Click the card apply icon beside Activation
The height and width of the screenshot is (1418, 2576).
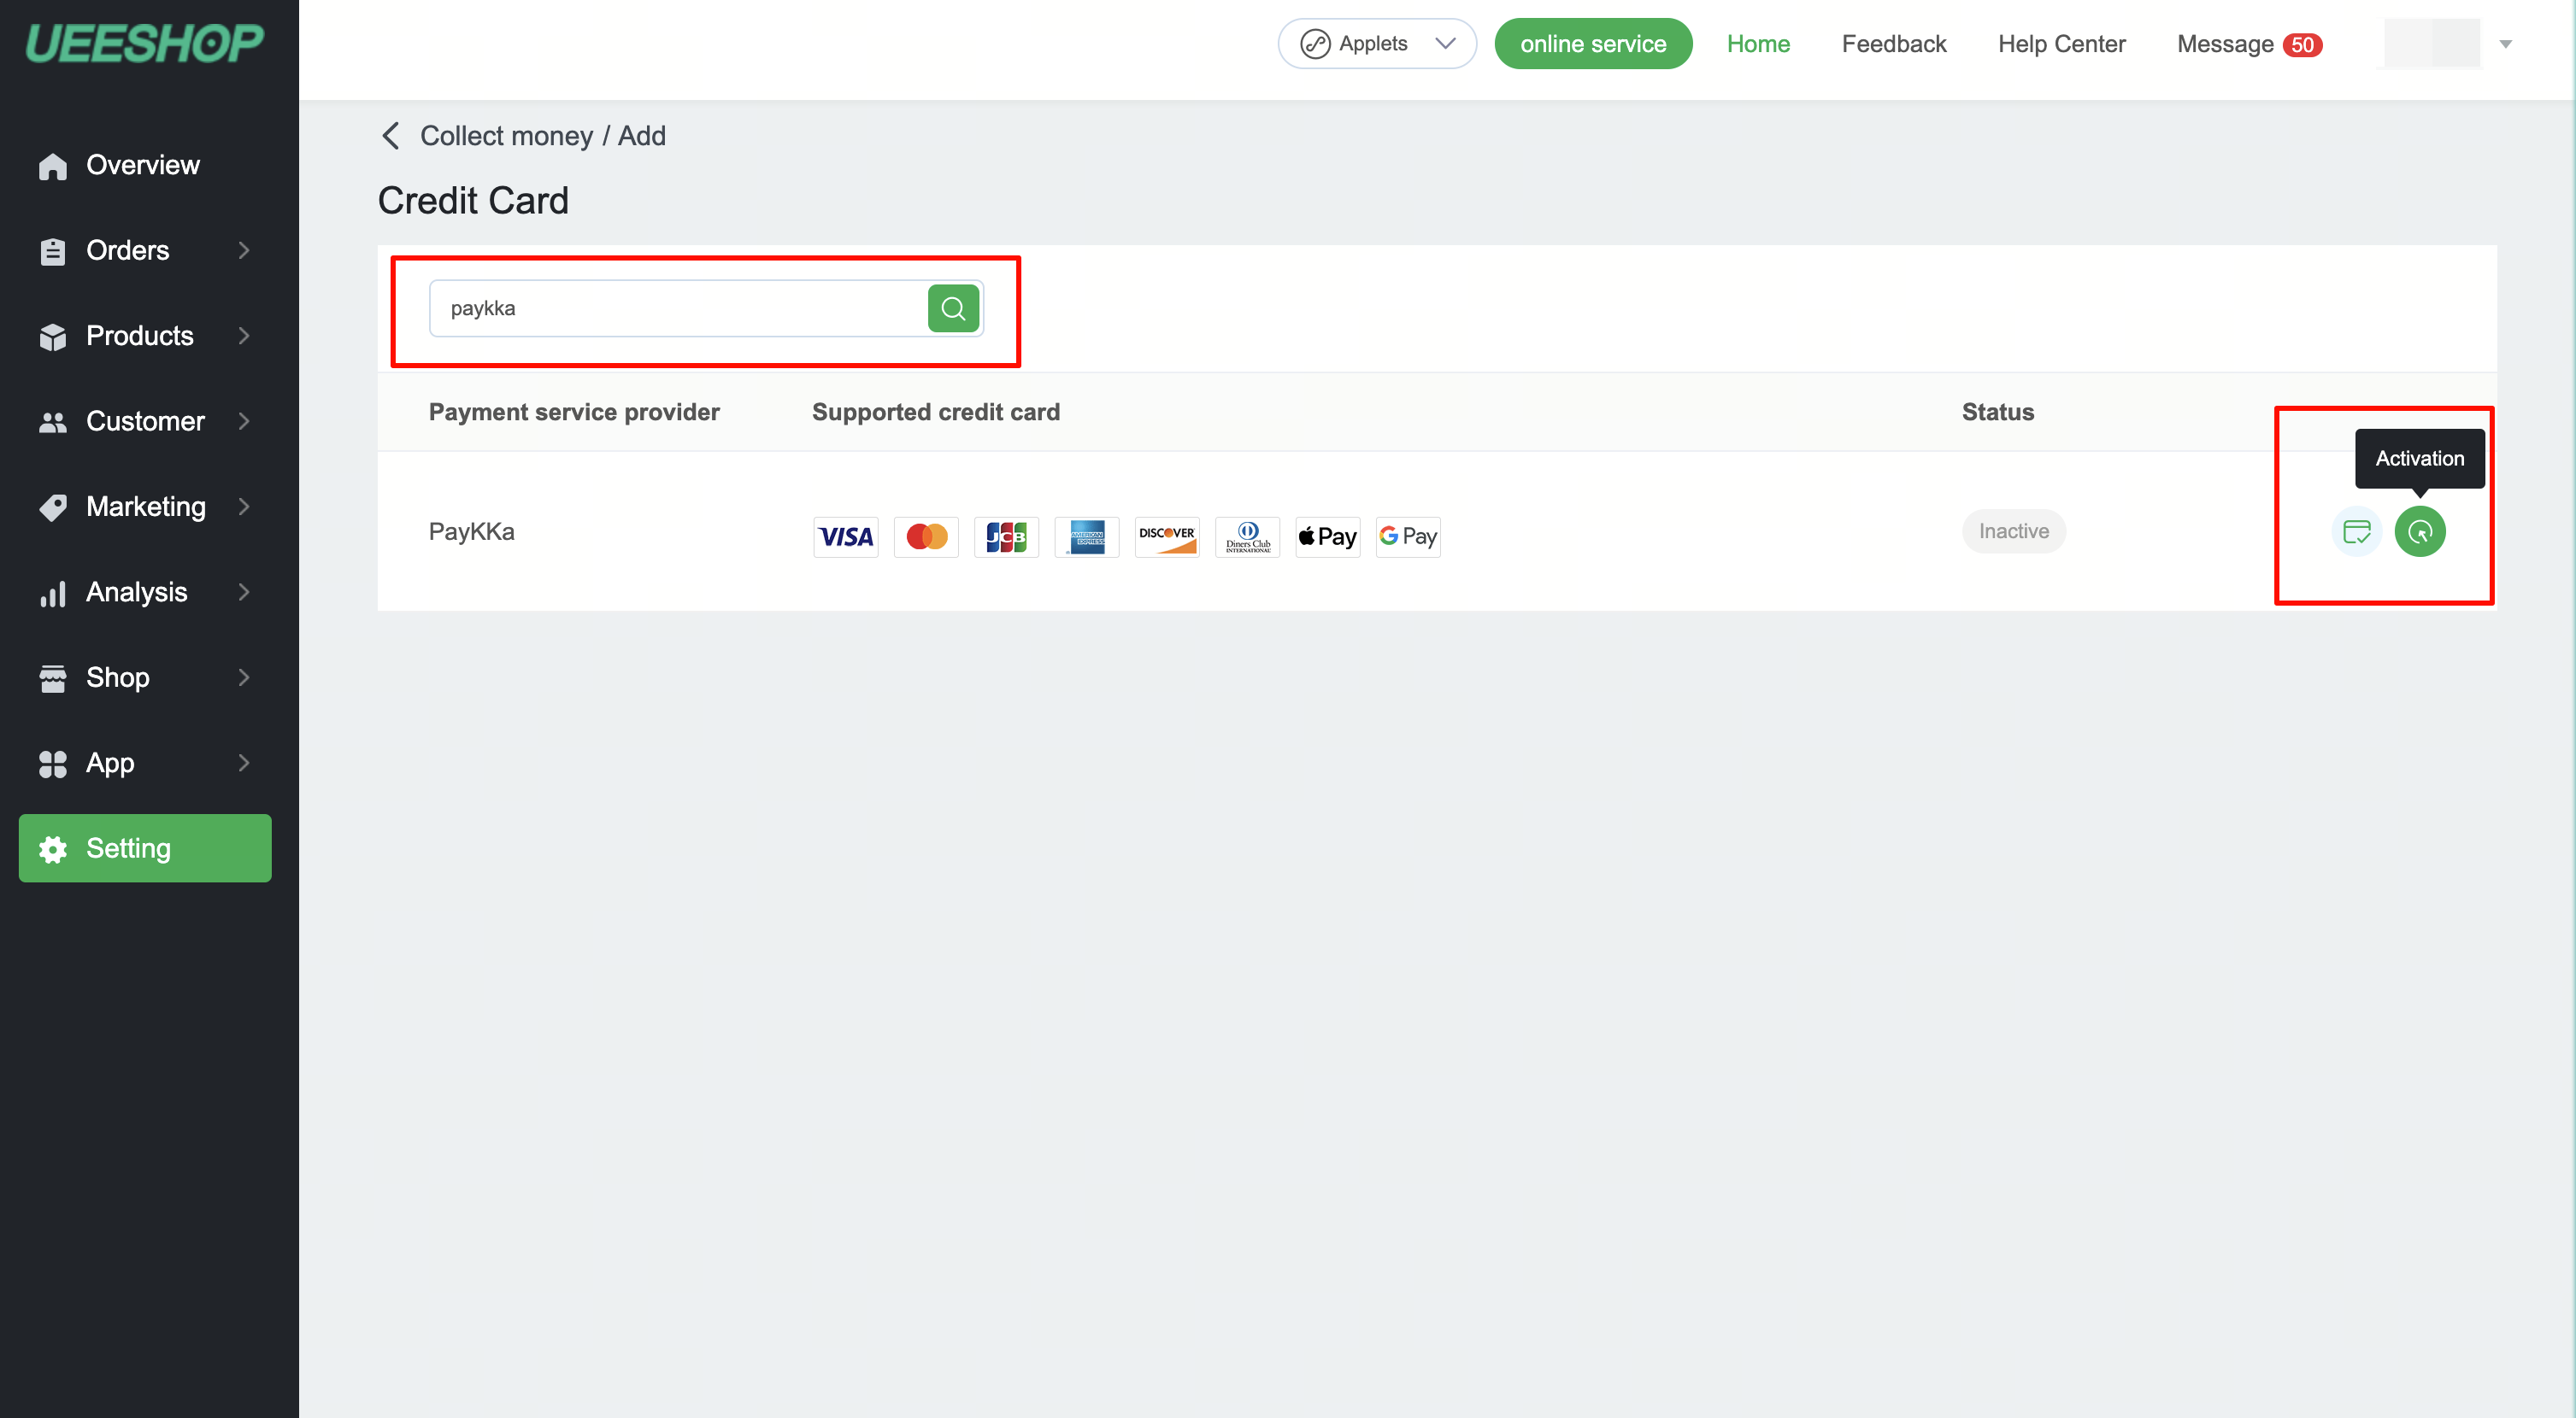tap(2356, 531)
